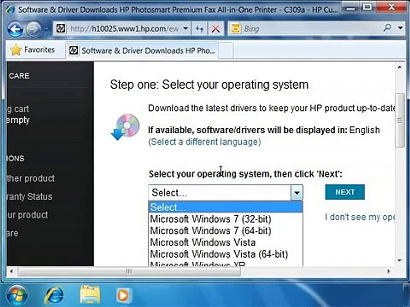The width and height of the screenshot is (410, 307).
Task: Open the search provider options dropdown
Action: pyautogui.click(x=400, y=28)
